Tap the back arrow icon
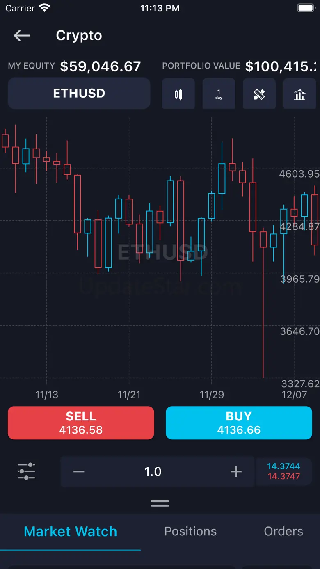Viewport: 320px width, 569px height. pyautogui.click(x=22, y=36)
